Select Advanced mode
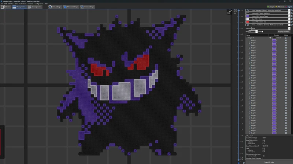The image size is (293, 164). (280, 7)
